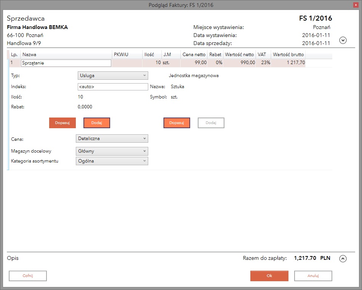Click the J.M column header

171,55
